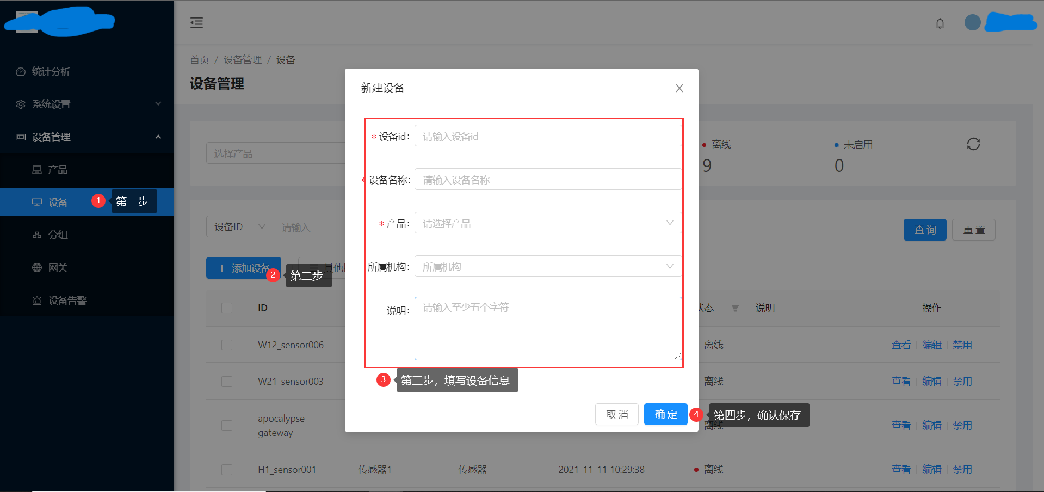Viewport: 1044px width, 492px height.
Task: Check the H1_sensor001 row checkbox
Action: pyautogui.click(x=227, y=470)
